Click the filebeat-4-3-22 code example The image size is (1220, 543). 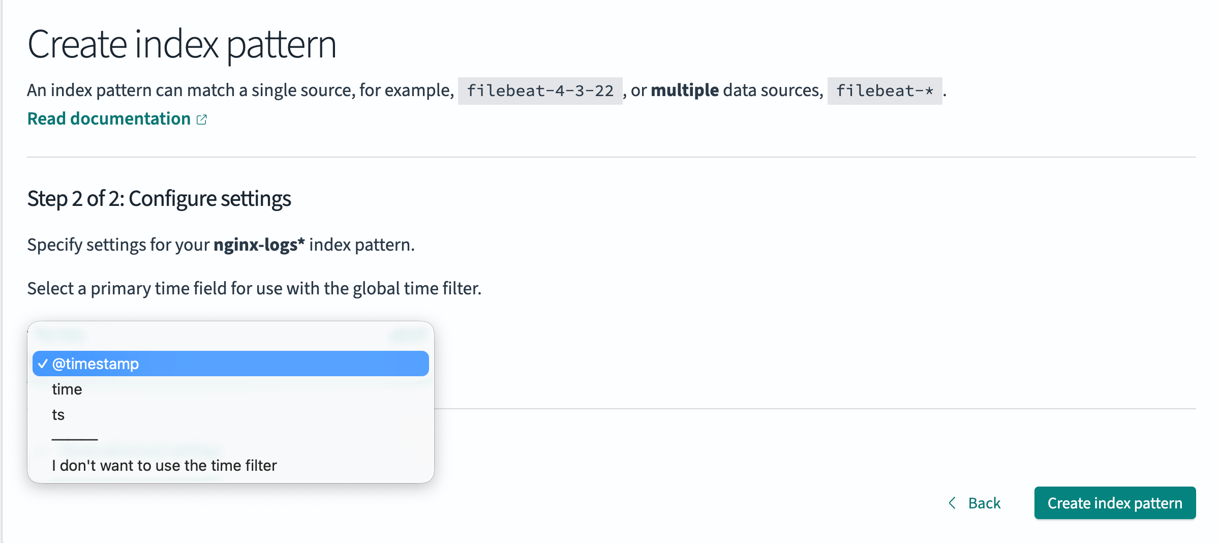coord(540,91)
